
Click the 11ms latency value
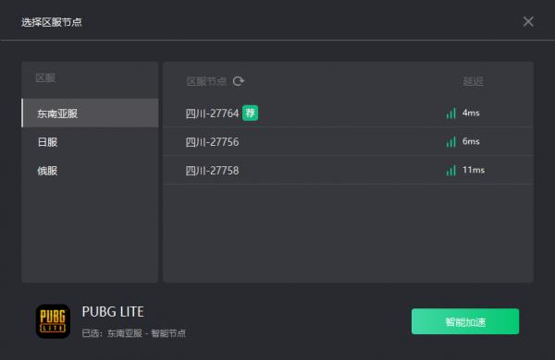[x=474, y=170]
